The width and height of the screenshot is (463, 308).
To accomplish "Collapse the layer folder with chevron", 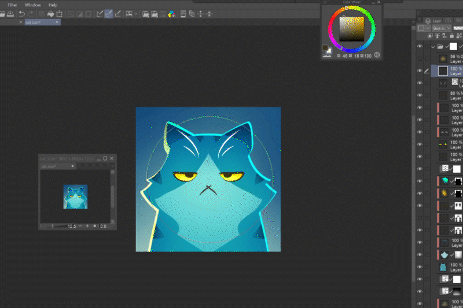I will point(432,46).
